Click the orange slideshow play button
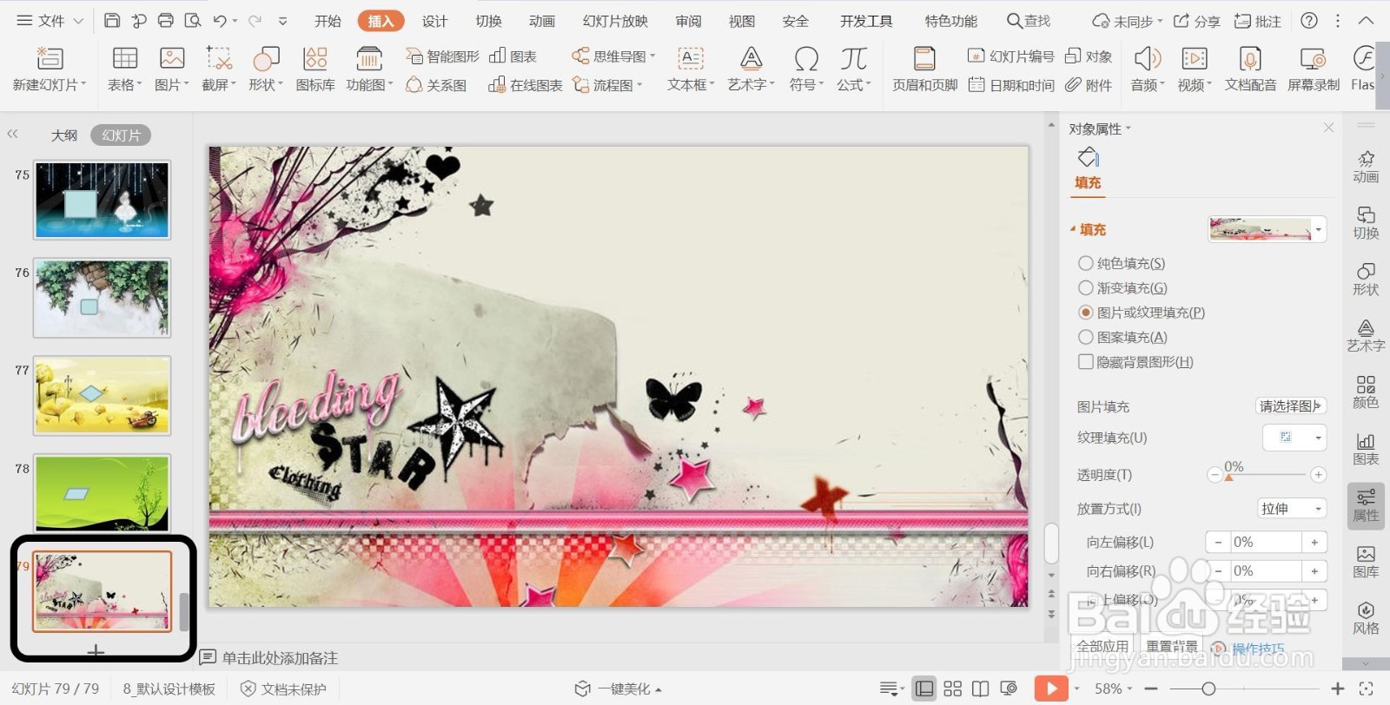Viewport: 1390px width, 705px height. [x=1051, y=689]
